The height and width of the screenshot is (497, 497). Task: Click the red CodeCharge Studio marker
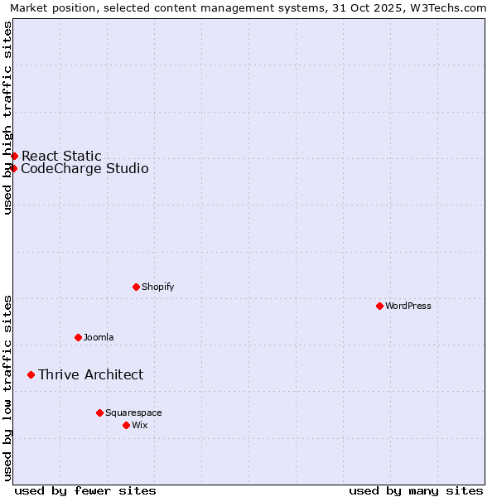click(x=13, y=168)
